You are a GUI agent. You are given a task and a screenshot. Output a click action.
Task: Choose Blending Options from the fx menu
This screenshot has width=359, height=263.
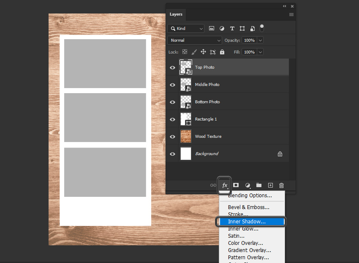click(x=250, y=196)
